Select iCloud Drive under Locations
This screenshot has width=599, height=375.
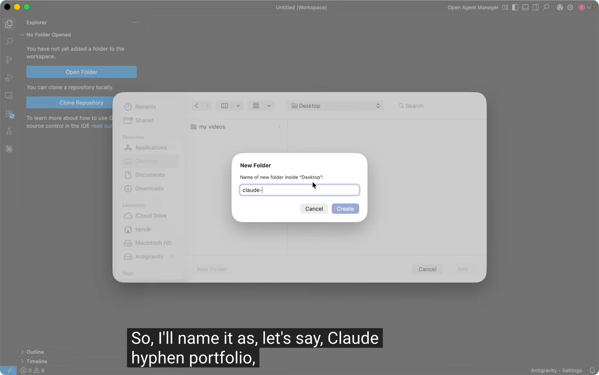tap(150, 216)
